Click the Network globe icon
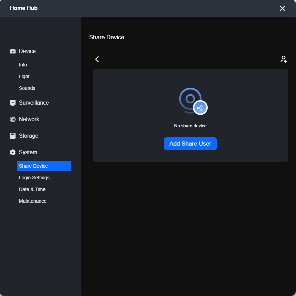Image resolution: width=296 pixels, height=296 pixels. pos(13,119)
